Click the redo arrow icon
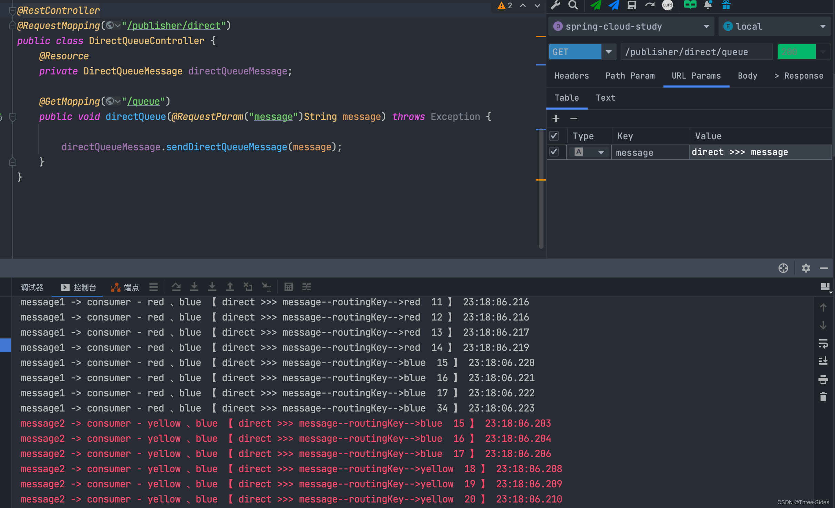Viewport: 835px width, 508px height. tap(650, 5)
